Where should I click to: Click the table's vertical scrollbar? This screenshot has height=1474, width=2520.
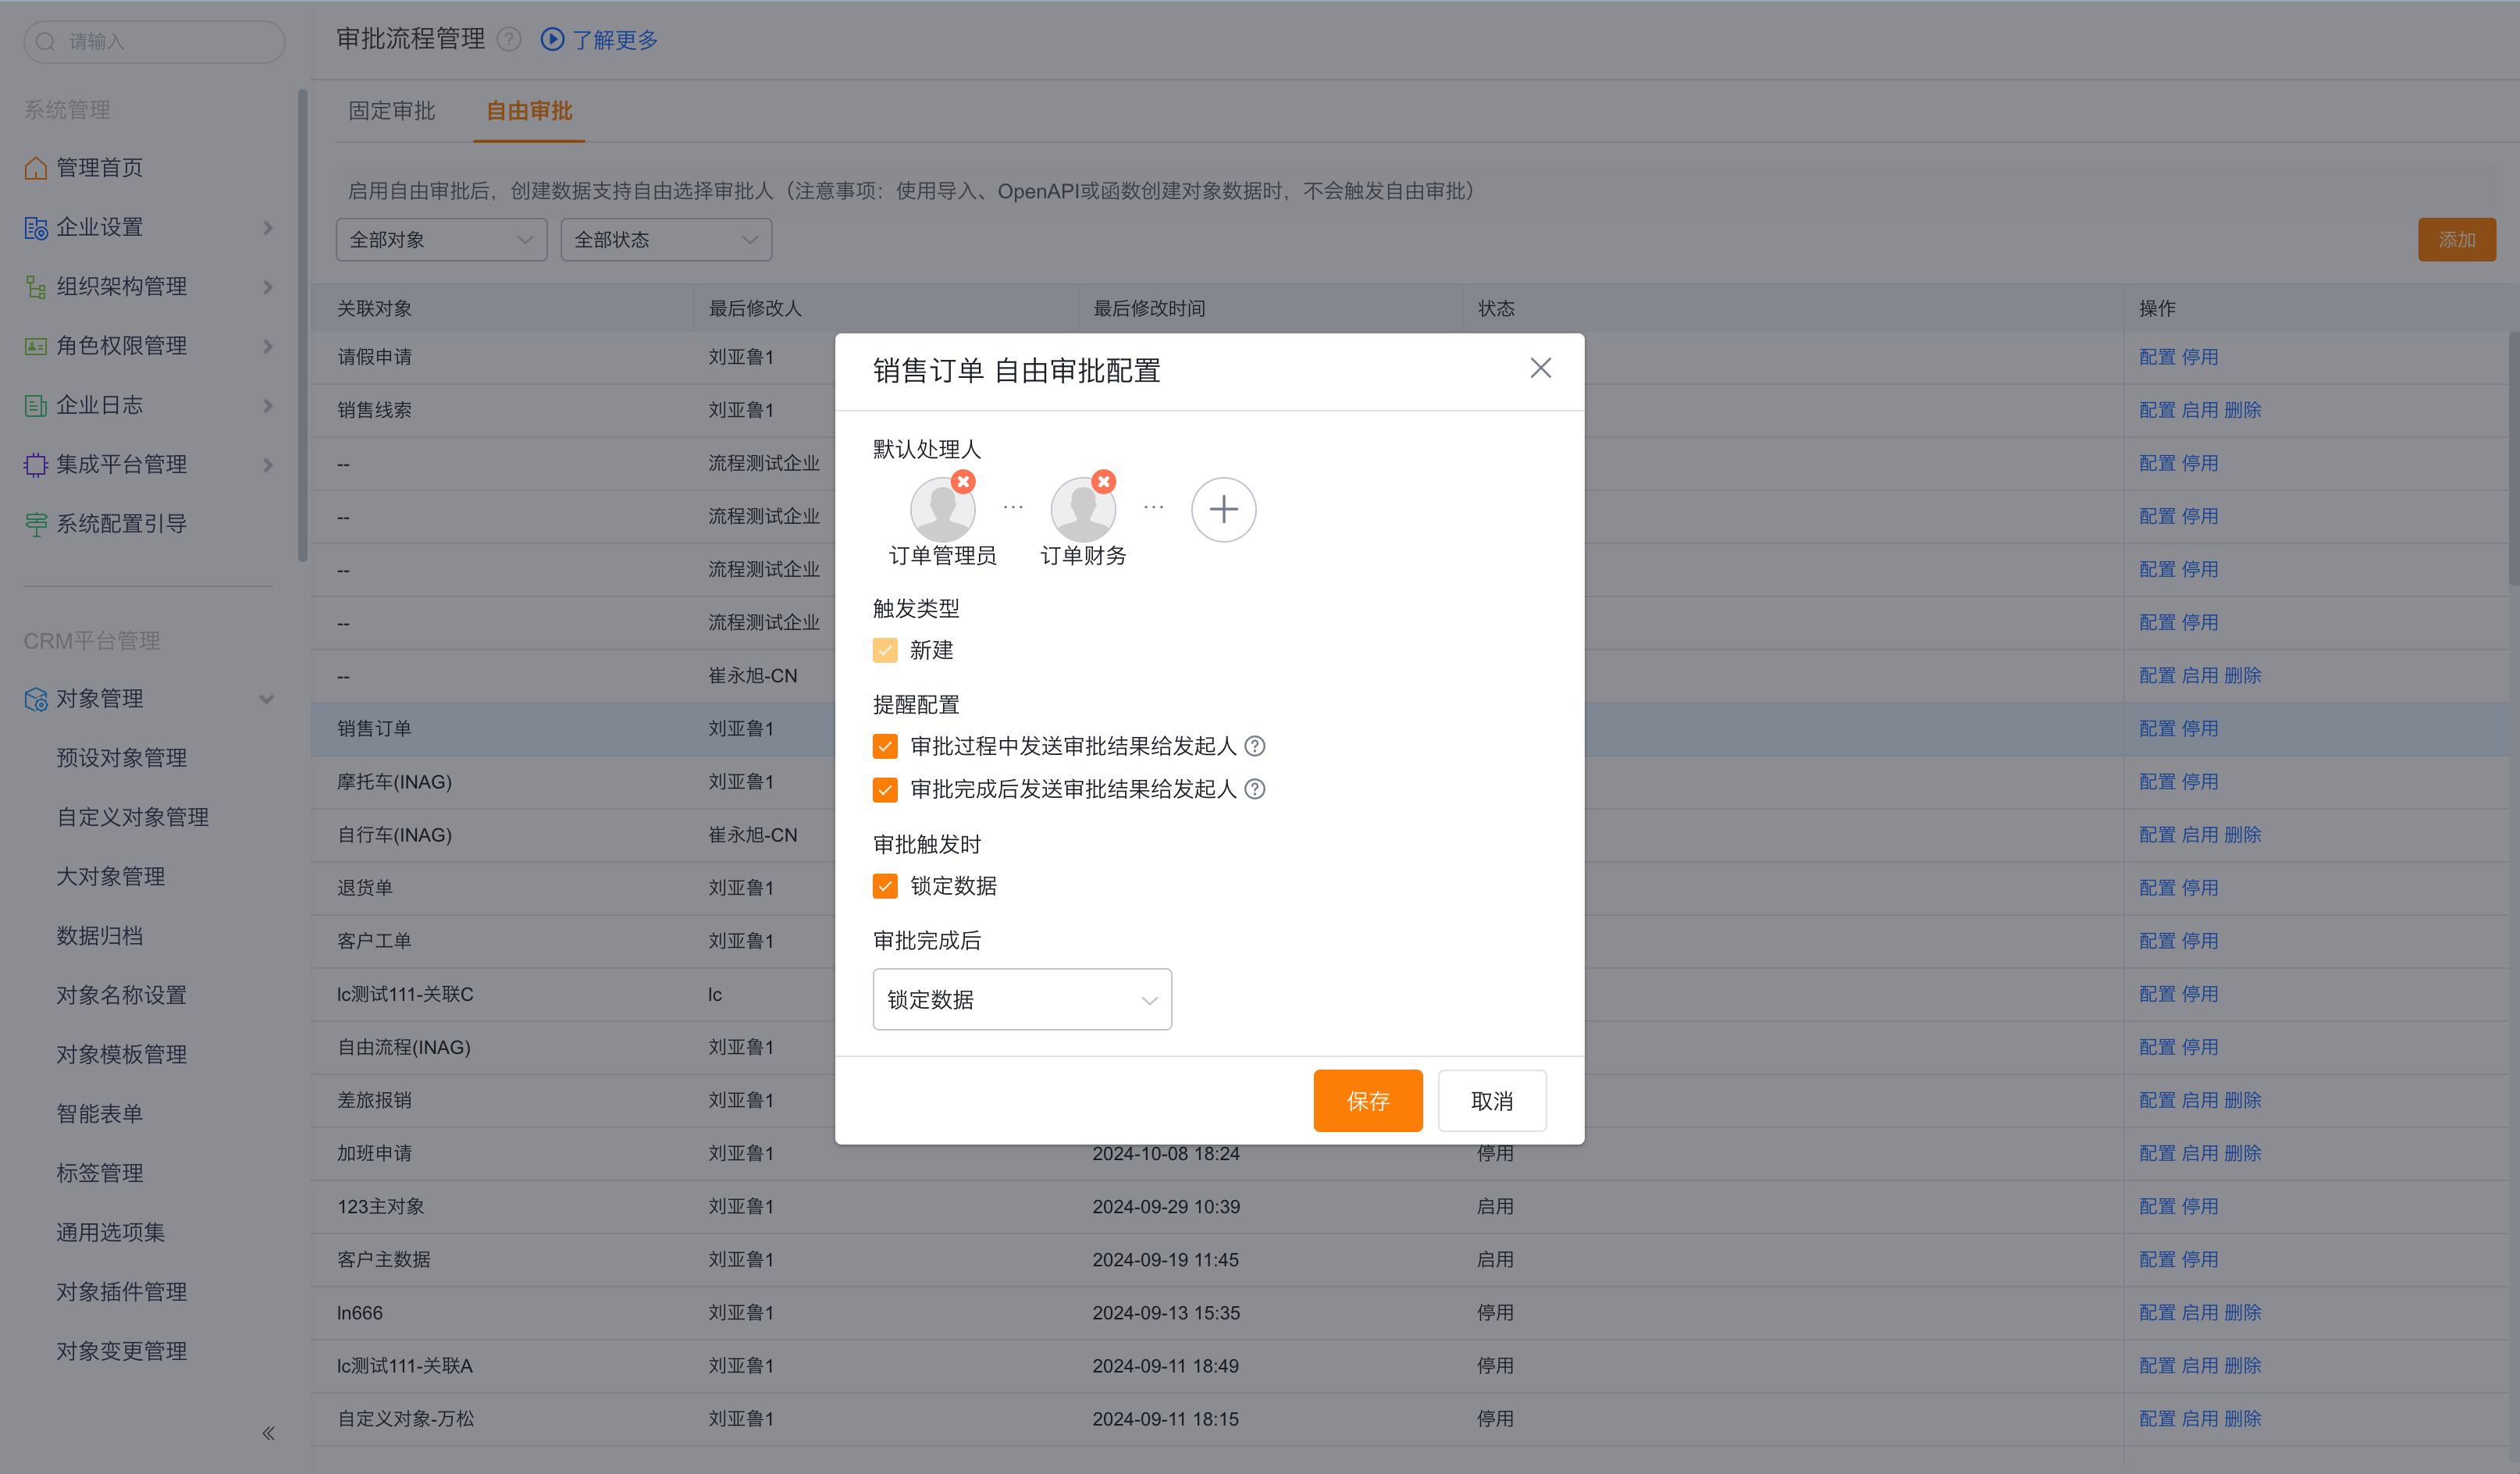pos(2513,460)
